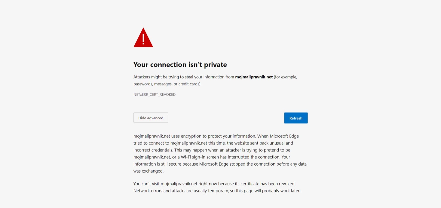
Task: Click the bold mojmalipravnik.net domain name
Action: click(254, 77)
